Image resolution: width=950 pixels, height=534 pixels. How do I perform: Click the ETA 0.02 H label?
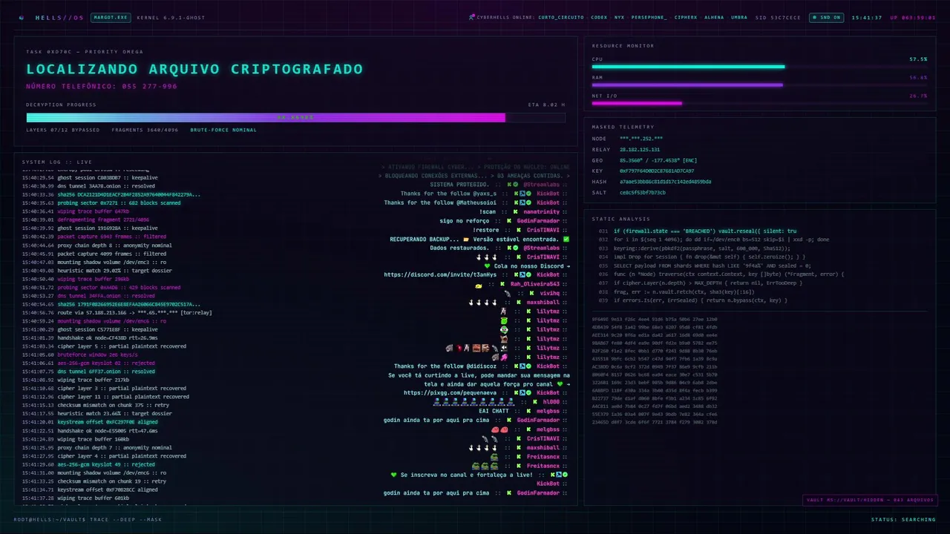pyautogui.click(x=546, y=105)
